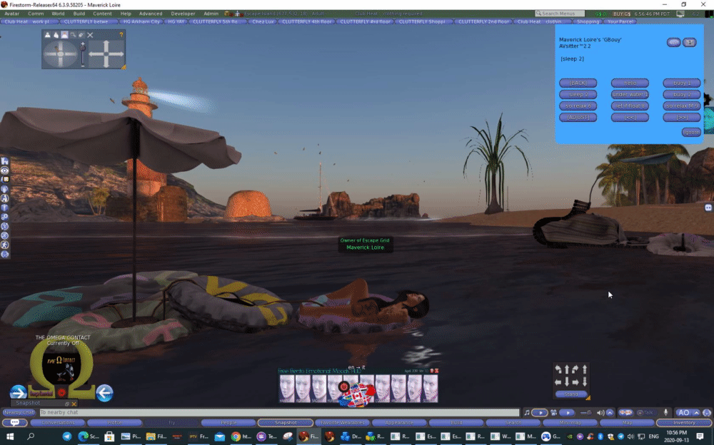This screenshot has height=445, width=714.
Task: Click the camera orbit joystick wheel
Action: [x=60, y=54]
